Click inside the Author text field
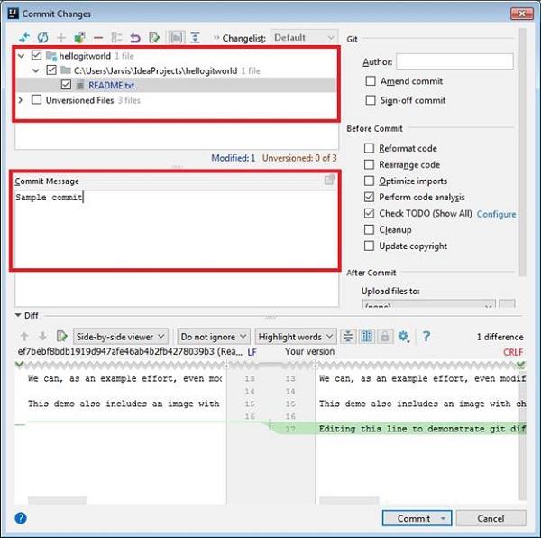This screenshot has height=538, width=541. click(x=454, y=61)
